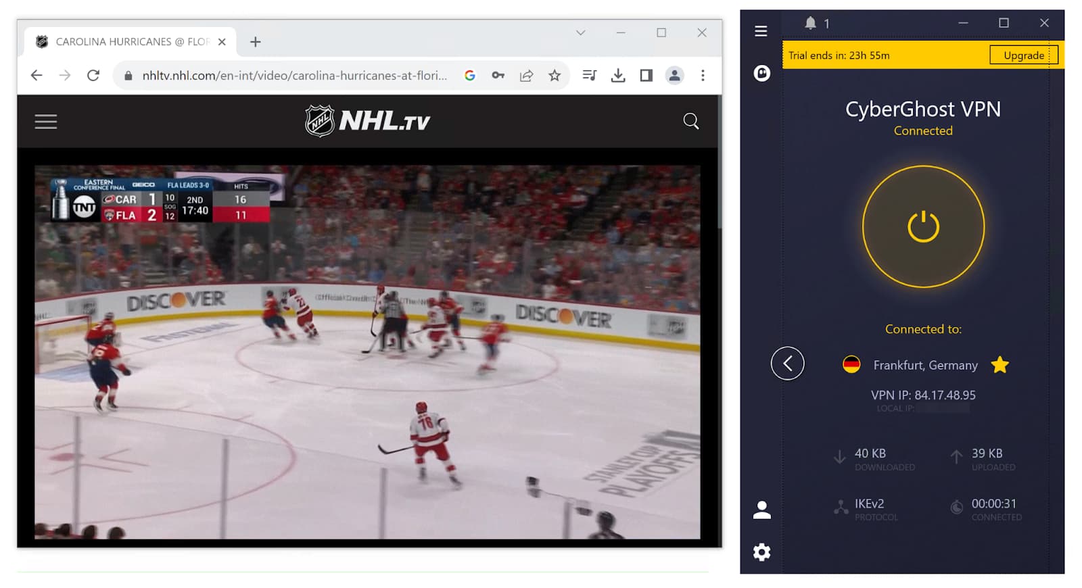Click VPN IP 84.17.48.95 text

923,395
